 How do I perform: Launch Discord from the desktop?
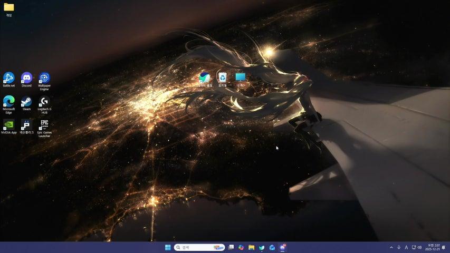[x=26, y=78]
